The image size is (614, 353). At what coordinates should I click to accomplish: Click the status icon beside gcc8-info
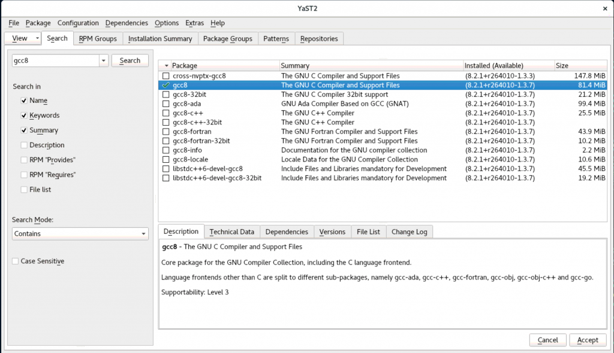coord(166,150)
